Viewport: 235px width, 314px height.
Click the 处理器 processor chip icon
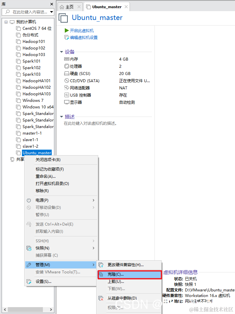pyautogui.click(x=66, y=66)
